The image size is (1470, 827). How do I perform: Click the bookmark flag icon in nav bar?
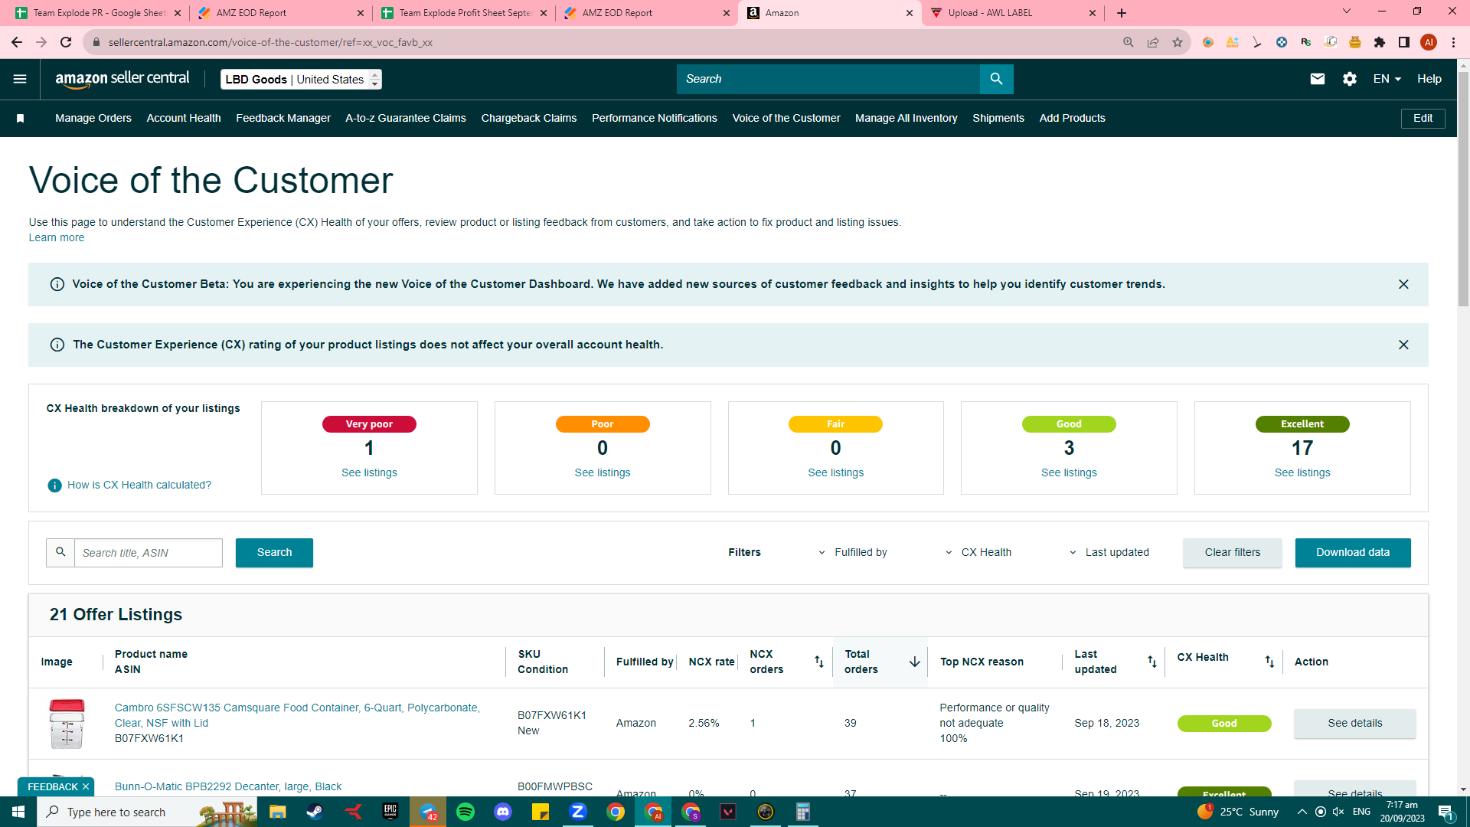pos(21,118)
